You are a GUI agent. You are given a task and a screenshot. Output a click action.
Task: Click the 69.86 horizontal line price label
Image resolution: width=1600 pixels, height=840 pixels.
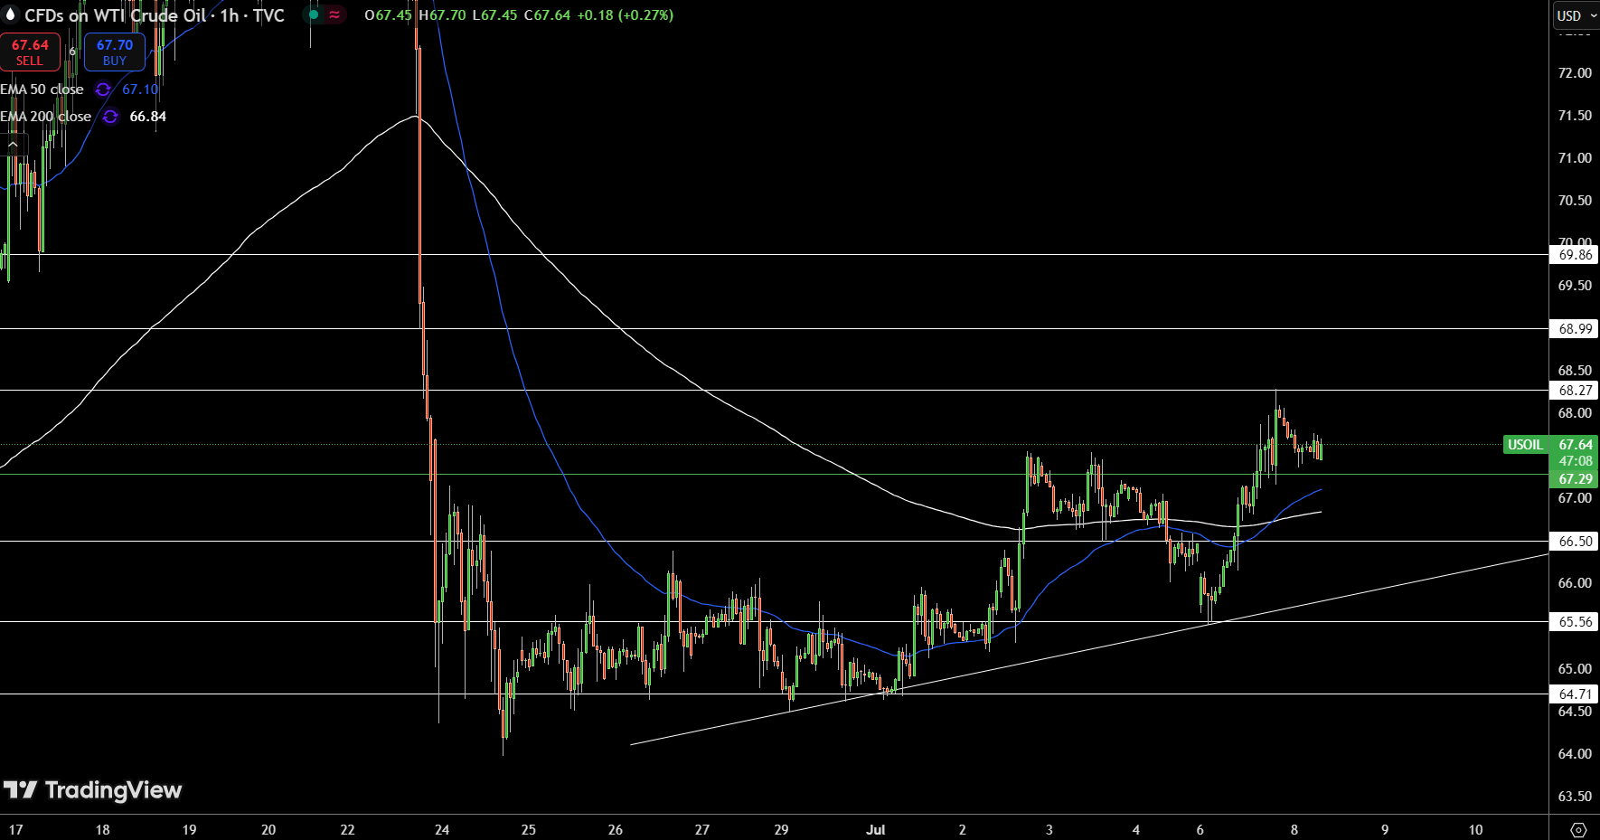1574,255
